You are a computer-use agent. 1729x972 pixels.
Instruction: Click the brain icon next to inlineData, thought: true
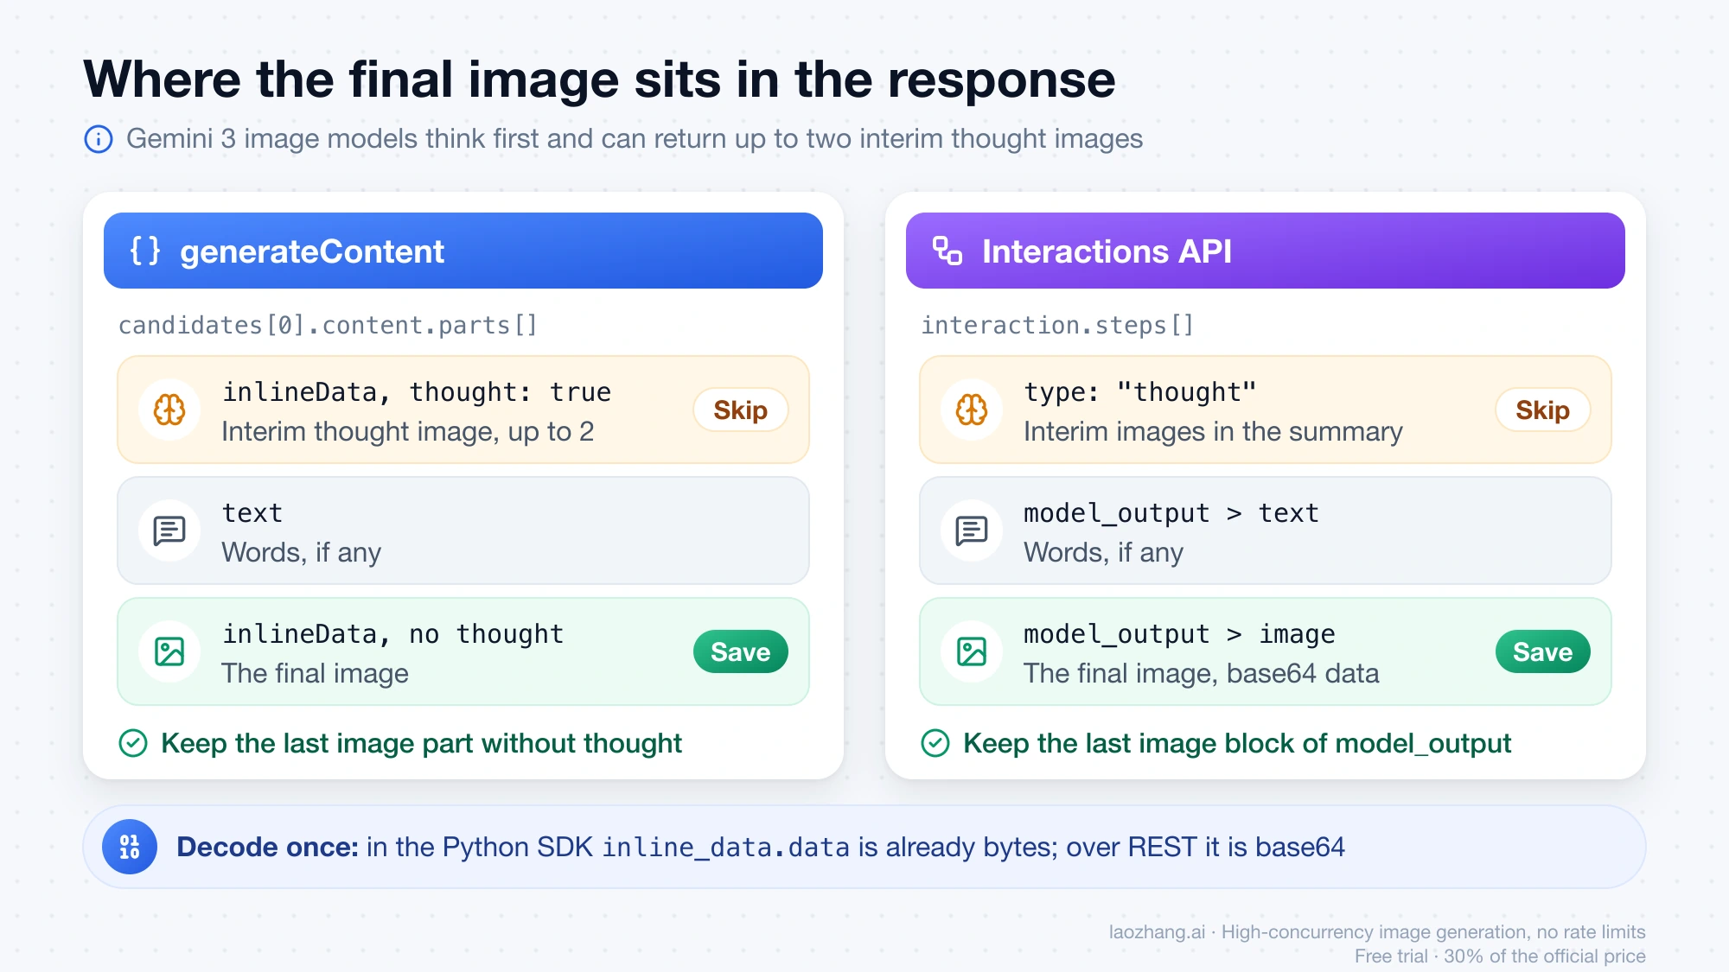[x=169, y=410]
